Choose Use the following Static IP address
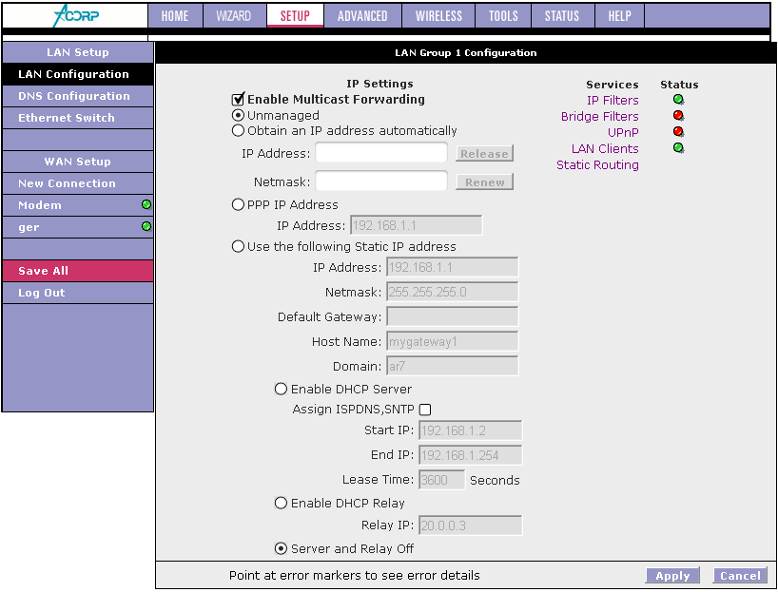Image resolution: width=778 pixels, height=592 pixels. click(x=239, y=246)
